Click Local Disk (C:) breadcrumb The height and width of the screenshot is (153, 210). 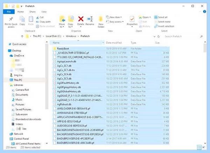click(54, 36)
